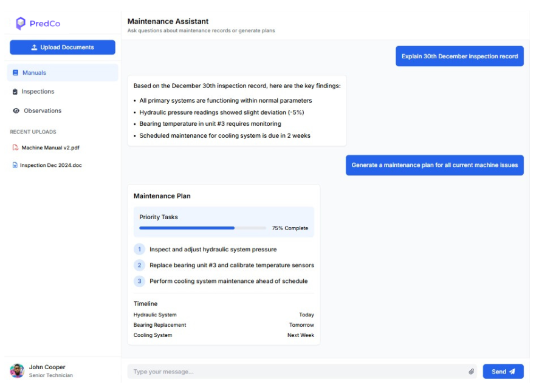The height and width of the screenshot is (388, 539).
Task: Click the Upload Documents button
Action: tap(63, 47)
